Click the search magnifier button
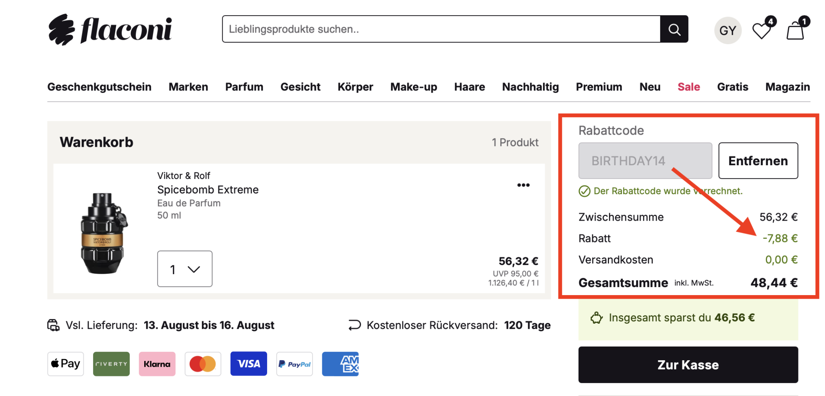825x396 pixels. [x=674, y=29]
